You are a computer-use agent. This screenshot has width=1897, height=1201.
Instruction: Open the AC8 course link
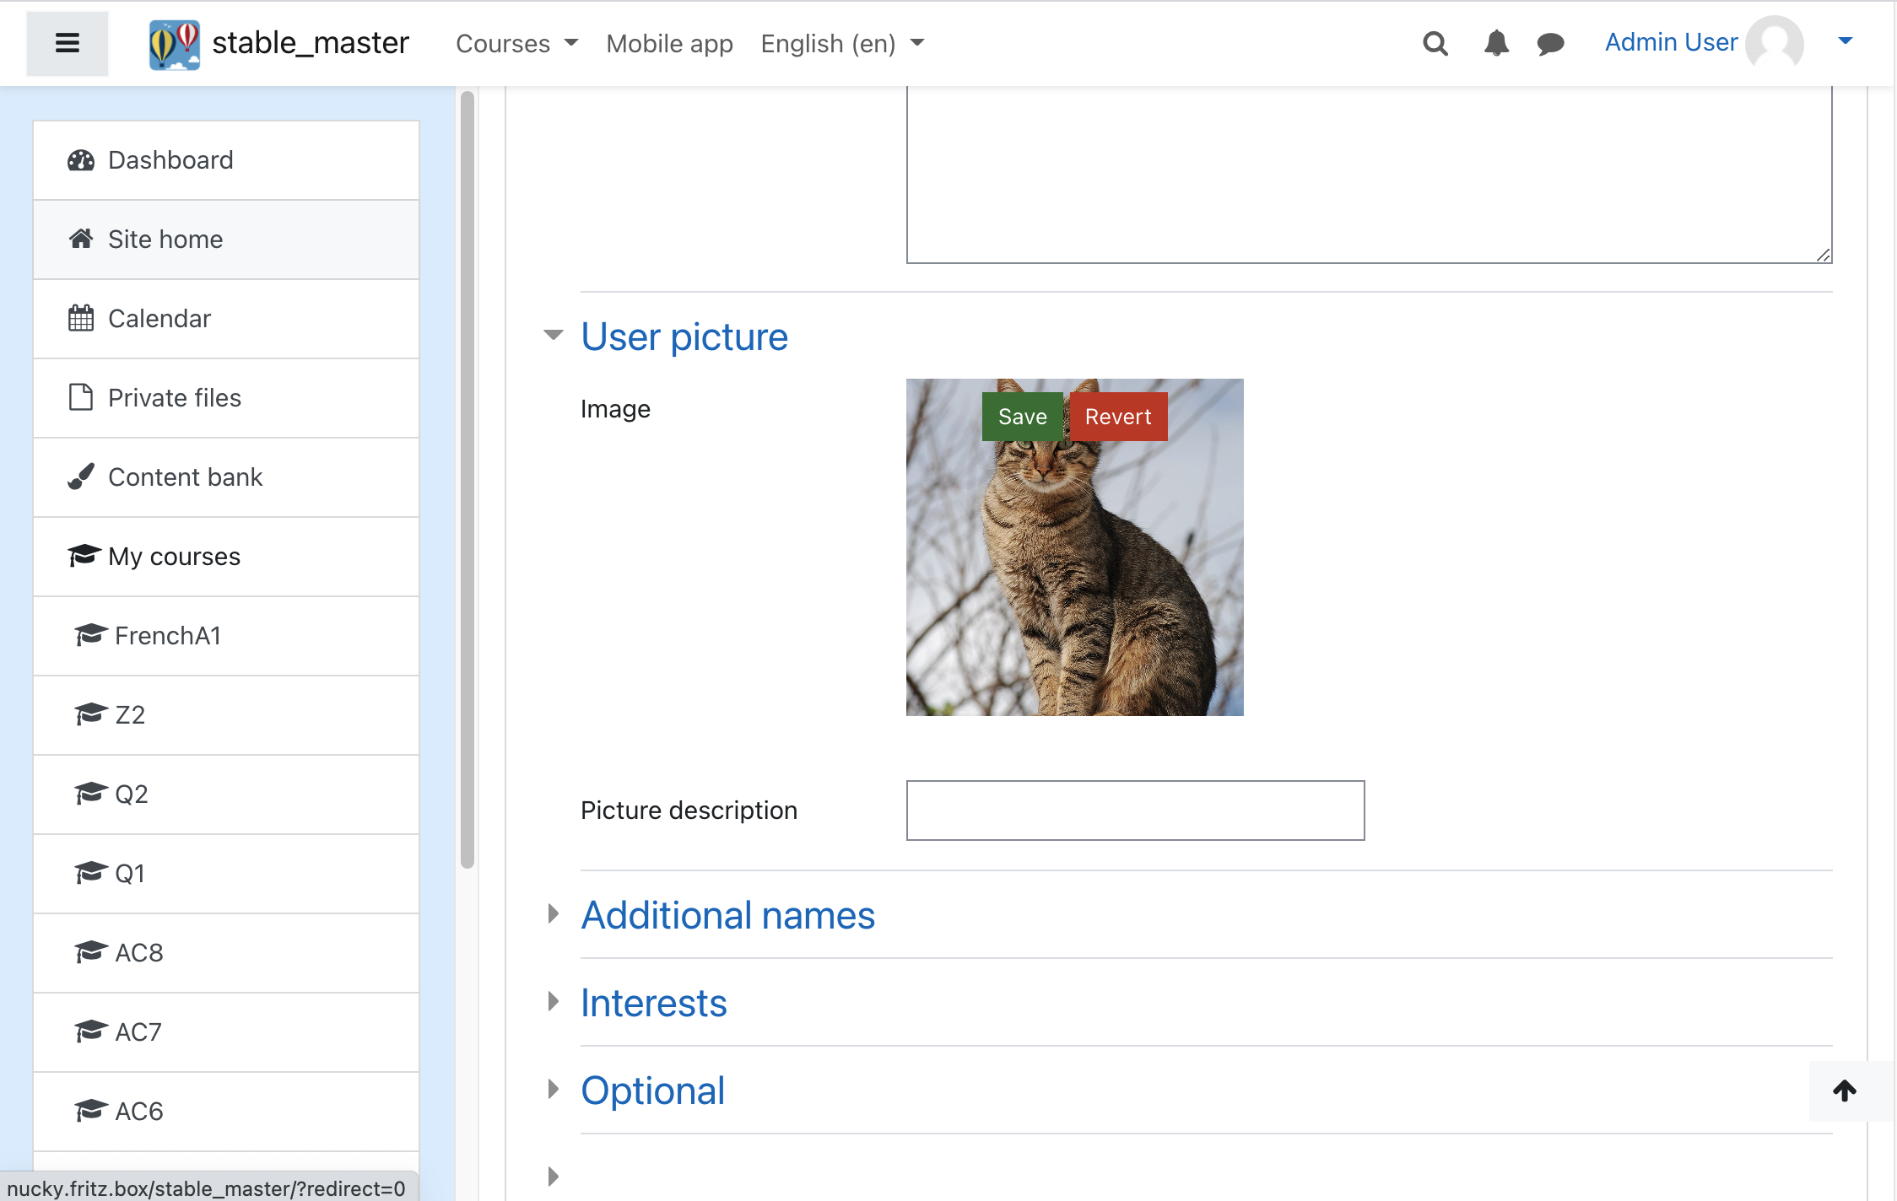(x=226, y=953)
